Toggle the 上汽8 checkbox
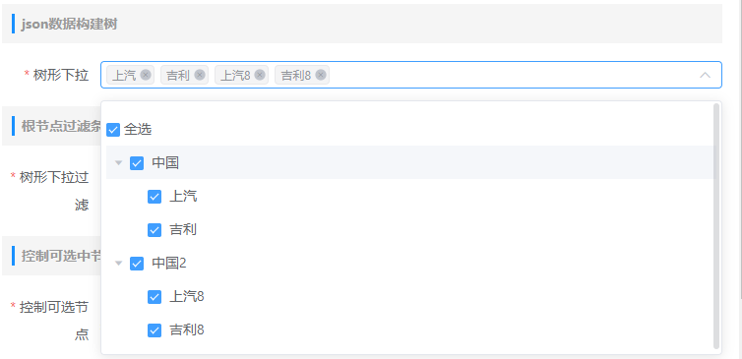Image resolution: width=742 pixels, height=359 pixels. [x=155, y=297]
